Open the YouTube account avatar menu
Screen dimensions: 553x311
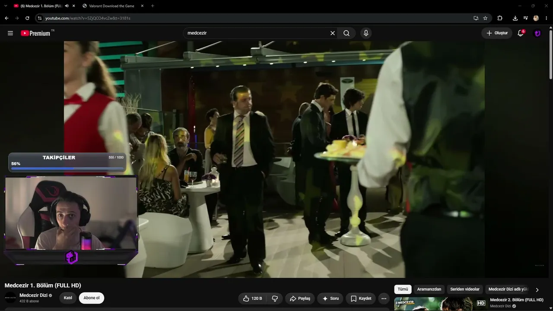(x=537, y=33)
